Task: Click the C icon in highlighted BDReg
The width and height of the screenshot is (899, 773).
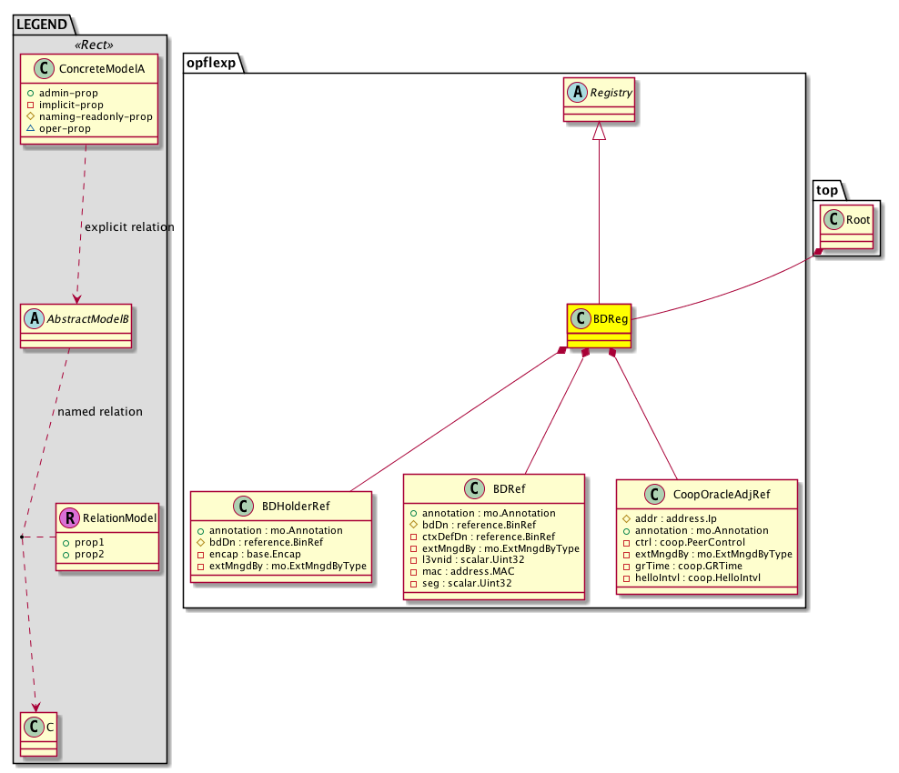Action: click(x=581, y=319)
